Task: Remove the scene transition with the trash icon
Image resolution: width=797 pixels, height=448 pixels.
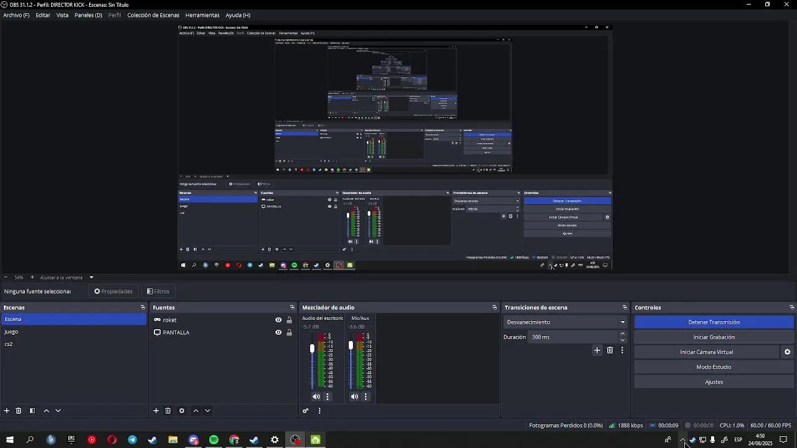Action: [610, 350]
